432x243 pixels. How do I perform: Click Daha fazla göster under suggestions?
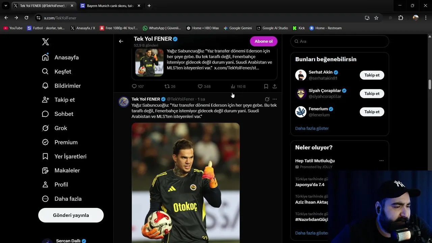pos(312,128)
